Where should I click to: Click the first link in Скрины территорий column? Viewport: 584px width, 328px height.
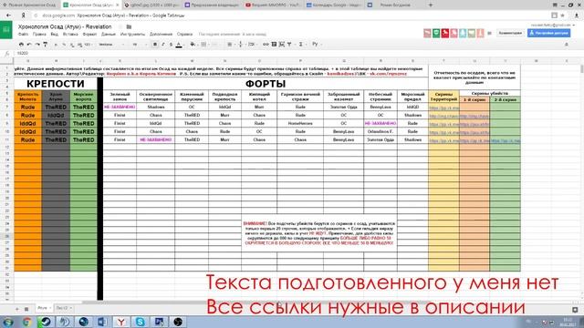pos(443,108)
